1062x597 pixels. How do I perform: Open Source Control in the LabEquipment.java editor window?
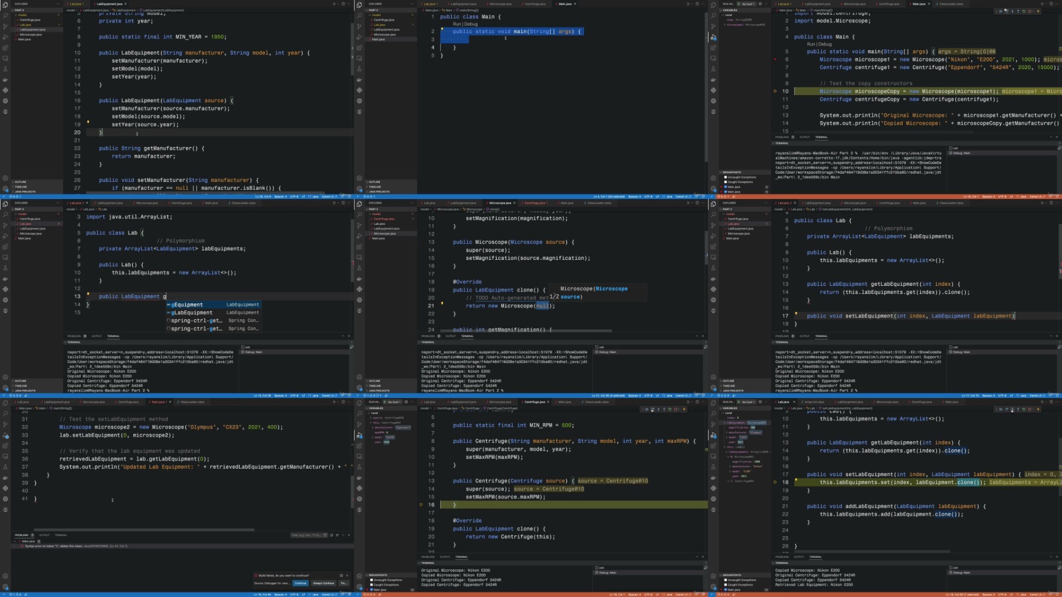(5, 26)
